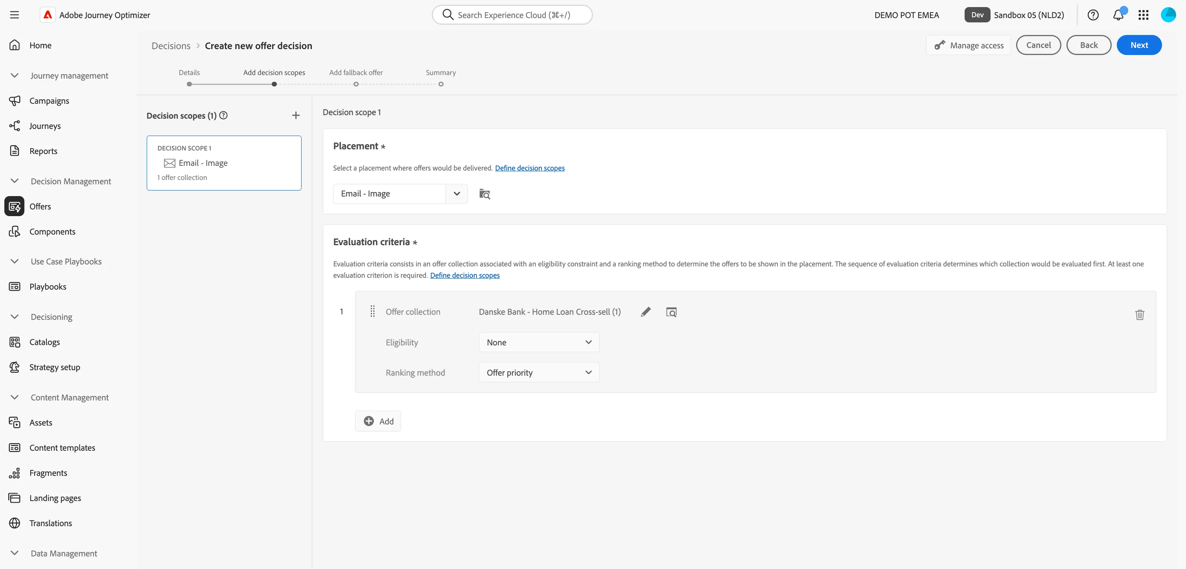Edit the offer collection with pencil icon
The image size is (1186, 569).
645,312
